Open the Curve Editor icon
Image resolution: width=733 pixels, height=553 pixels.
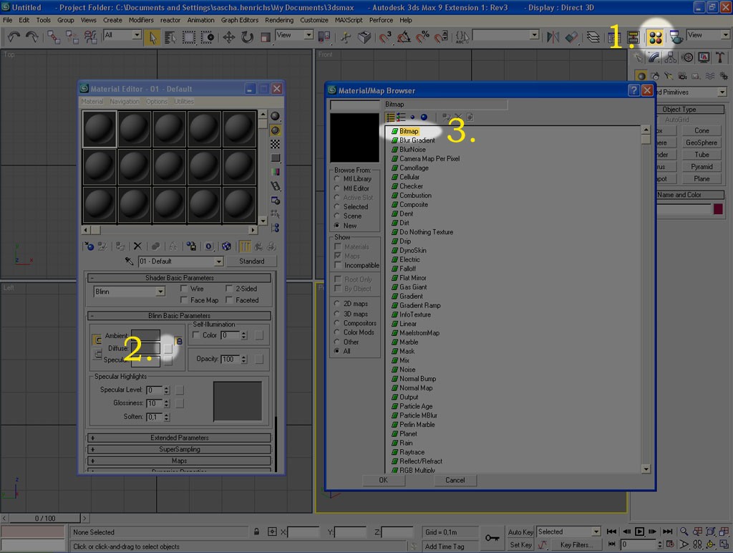pos(613,37)
